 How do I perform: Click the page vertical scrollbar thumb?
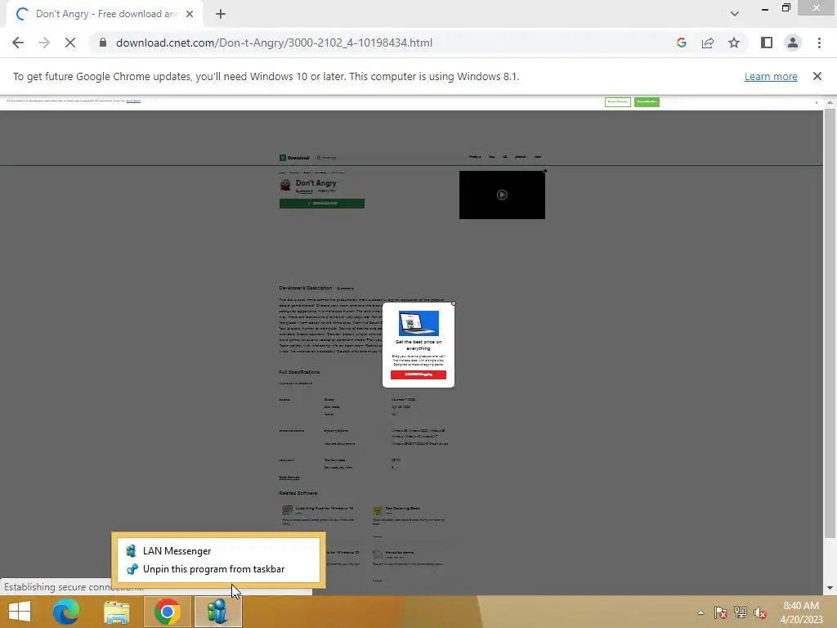click(830, 323)
